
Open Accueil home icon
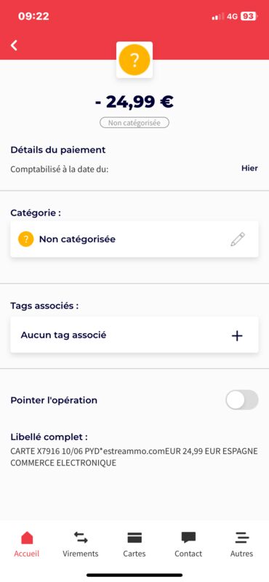pos(27,537)
